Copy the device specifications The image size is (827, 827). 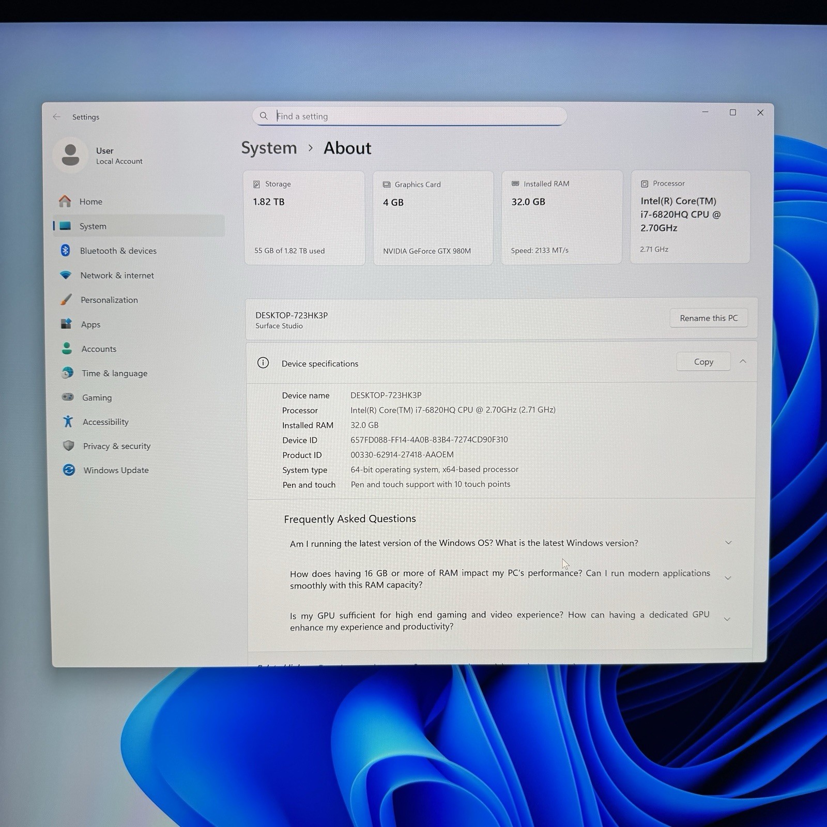(x=703, y=362)
